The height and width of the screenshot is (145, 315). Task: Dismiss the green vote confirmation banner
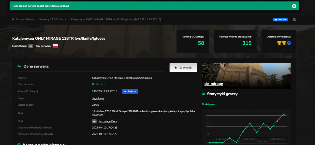[x=294, y=6]
